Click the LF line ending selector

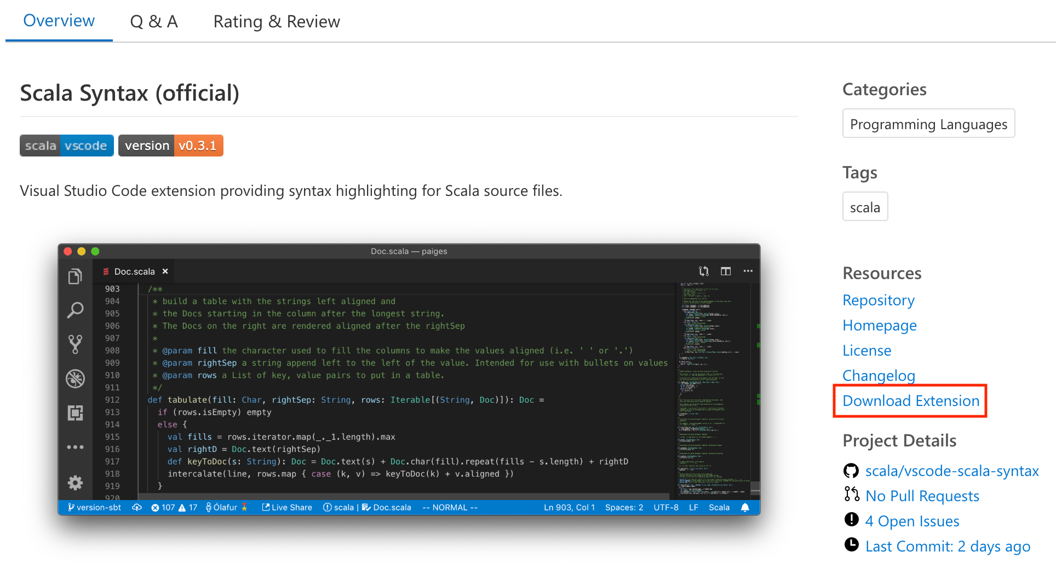click(x=693, y=508)
